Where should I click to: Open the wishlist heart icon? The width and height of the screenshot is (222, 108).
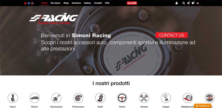pos(193,3)
